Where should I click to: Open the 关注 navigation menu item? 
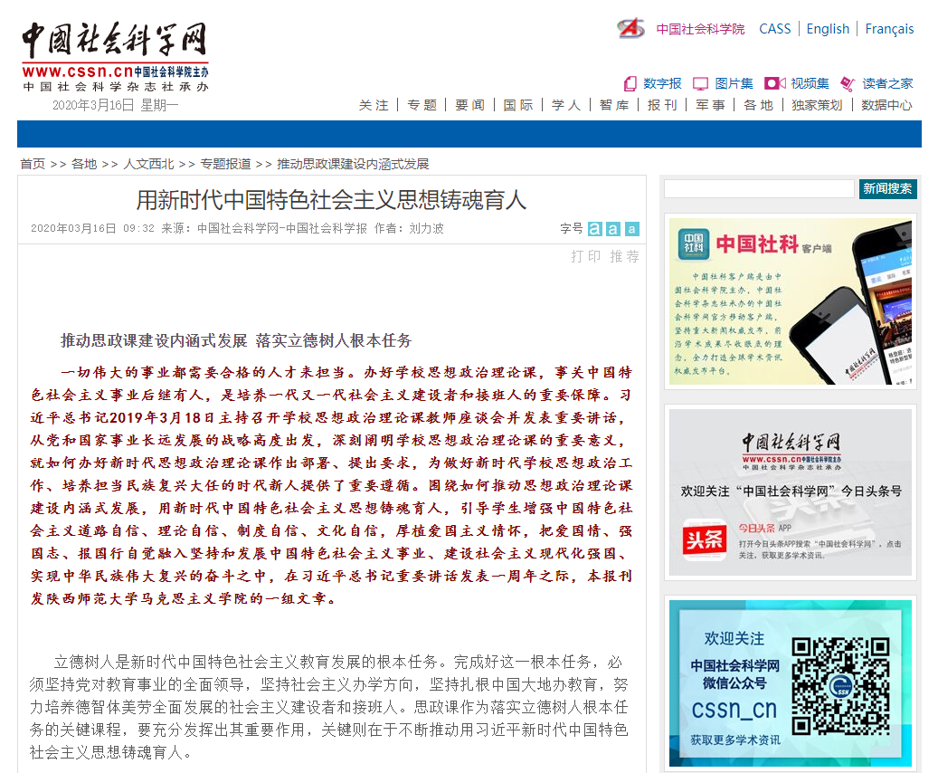click(x=374, y=105)
